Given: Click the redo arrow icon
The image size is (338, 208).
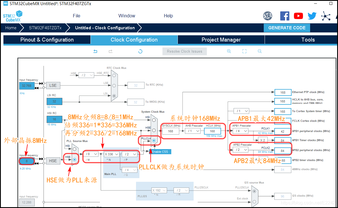Looking at the screenshot, I should coord(111,51).
